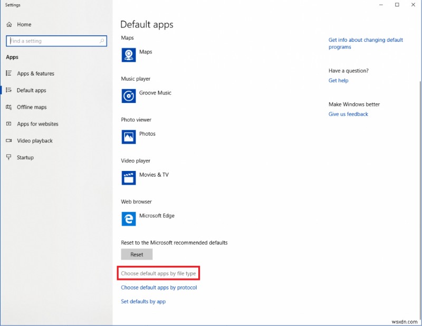This screenshot has width=422, height=326.
Task: Open the Get help link
Action: (x=338, y=80)
